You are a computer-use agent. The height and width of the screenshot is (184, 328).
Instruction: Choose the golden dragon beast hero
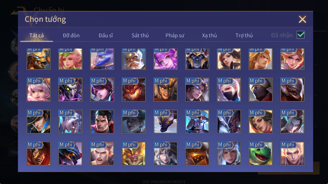pyautogui.click(x=38, y=59)
